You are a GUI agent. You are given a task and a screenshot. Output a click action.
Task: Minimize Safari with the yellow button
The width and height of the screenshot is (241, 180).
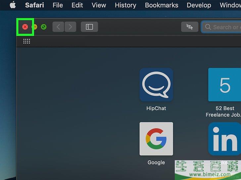(35, 27)
